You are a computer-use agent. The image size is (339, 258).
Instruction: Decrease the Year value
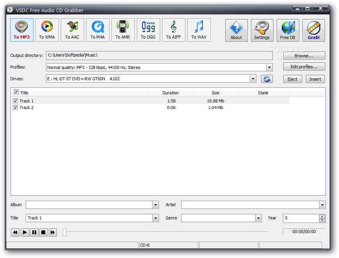coord(322,220)
